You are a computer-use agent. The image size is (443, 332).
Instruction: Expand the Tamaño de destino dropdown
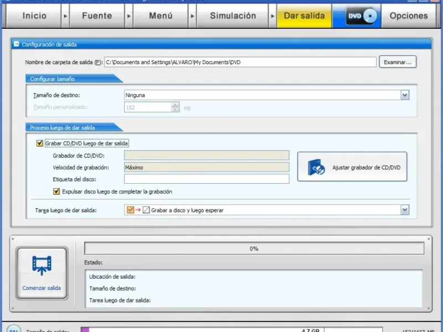point(405,95)
